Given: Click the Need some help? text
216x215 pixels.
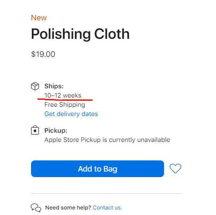Looking at the screenshot, I should click(x=68, y=208).
